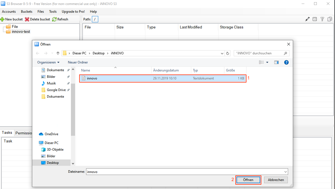Viewport: 335px width, 189px height.
Task: Click Delete bucket in S3 Browser toolbar
Action: click(38, 19)
